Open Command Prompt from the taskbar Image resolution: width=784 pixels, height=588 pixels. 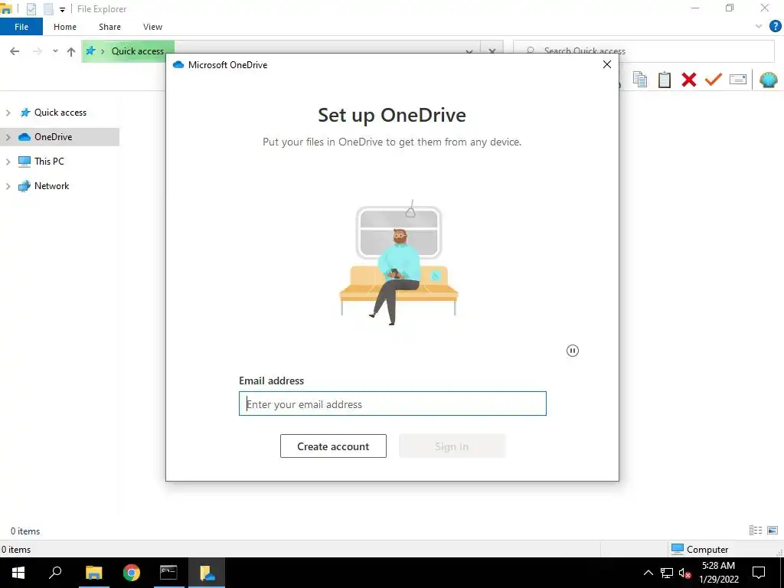pos(168,573)
